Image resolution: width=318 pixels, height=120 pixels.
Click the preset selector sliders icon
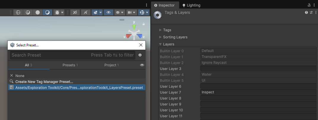click(x=311, y=12)
